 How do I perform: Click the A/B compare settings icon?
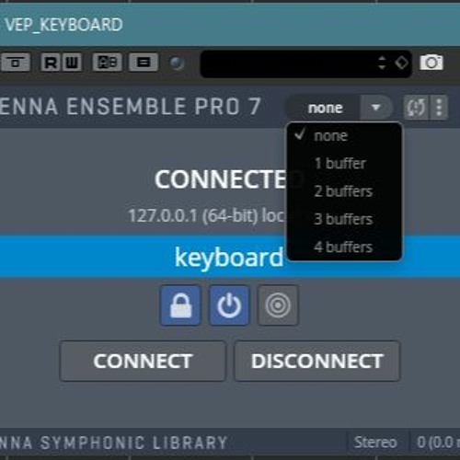pos(107,63)
